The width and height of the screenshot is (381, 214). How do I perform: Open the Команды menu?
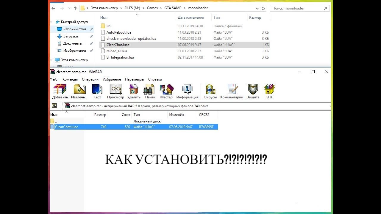coord(70,79)
